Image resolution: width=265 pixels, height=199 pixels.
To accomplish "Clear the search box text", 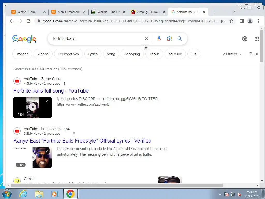I will tap(146, 39).
